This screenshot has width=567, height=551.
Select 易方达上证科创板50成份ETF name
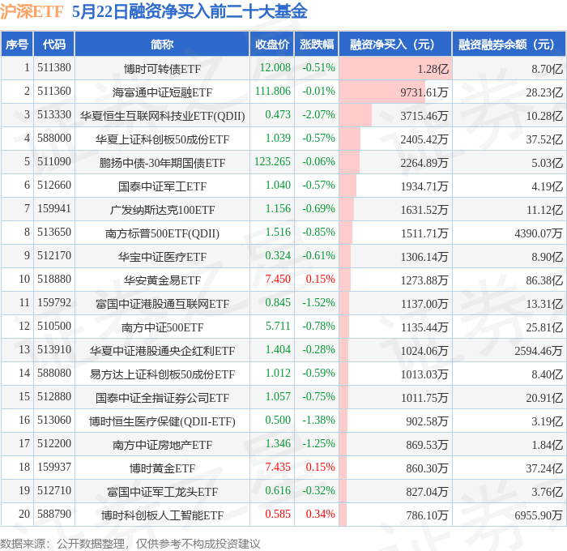162,374
